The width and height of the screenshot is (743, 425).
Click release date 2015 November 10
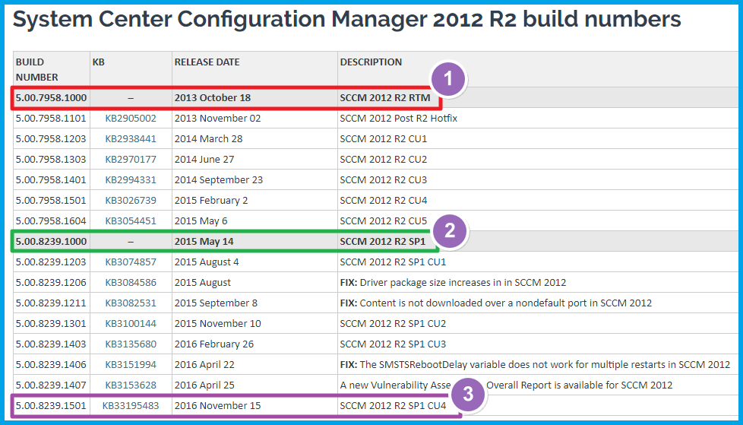218,323
